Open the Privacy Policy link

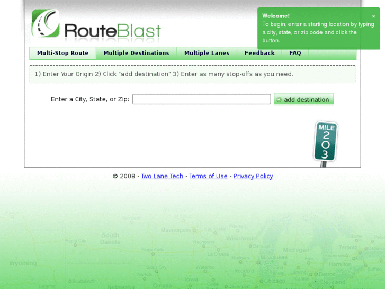coord(253,176)
